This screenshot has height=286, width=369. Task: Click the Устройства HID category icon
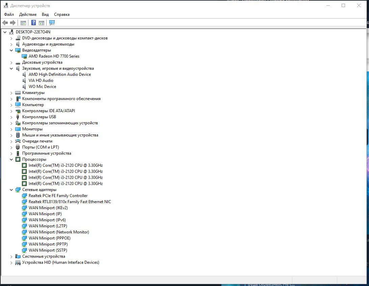click(18, 262)
